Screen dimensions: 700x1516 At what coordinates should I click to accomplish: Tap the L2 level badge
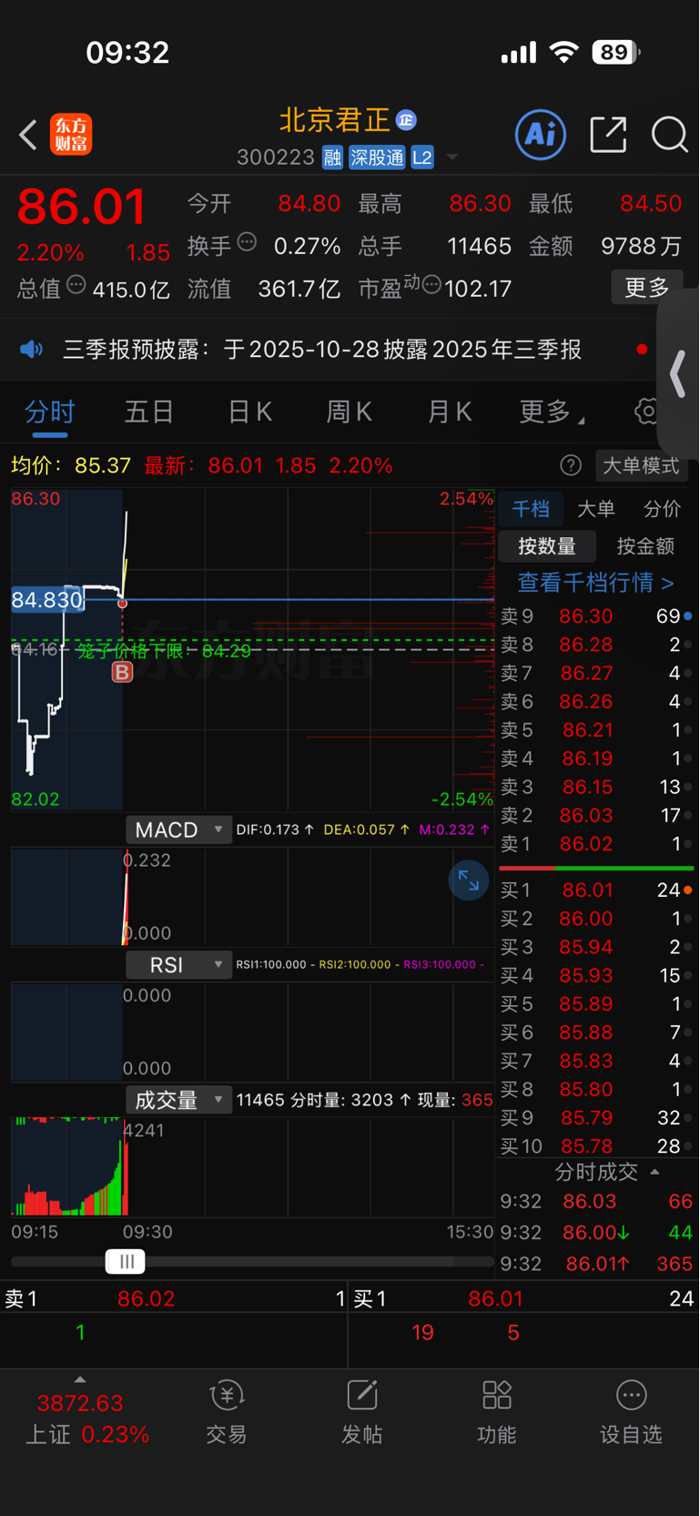click(421, 158)
